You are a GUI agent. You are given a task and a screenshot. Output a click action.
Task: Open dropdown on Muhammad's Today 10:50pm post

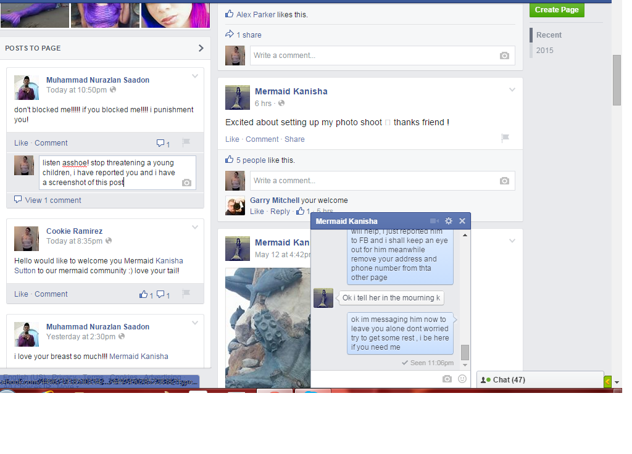[x=195, y=76]
